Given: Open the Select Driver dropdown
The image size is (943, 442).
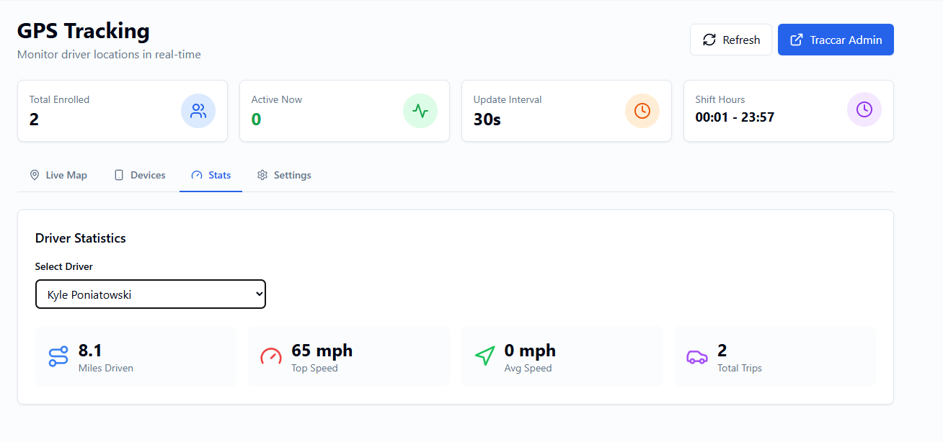Looking at the screenshot, I should click(151, 294).
